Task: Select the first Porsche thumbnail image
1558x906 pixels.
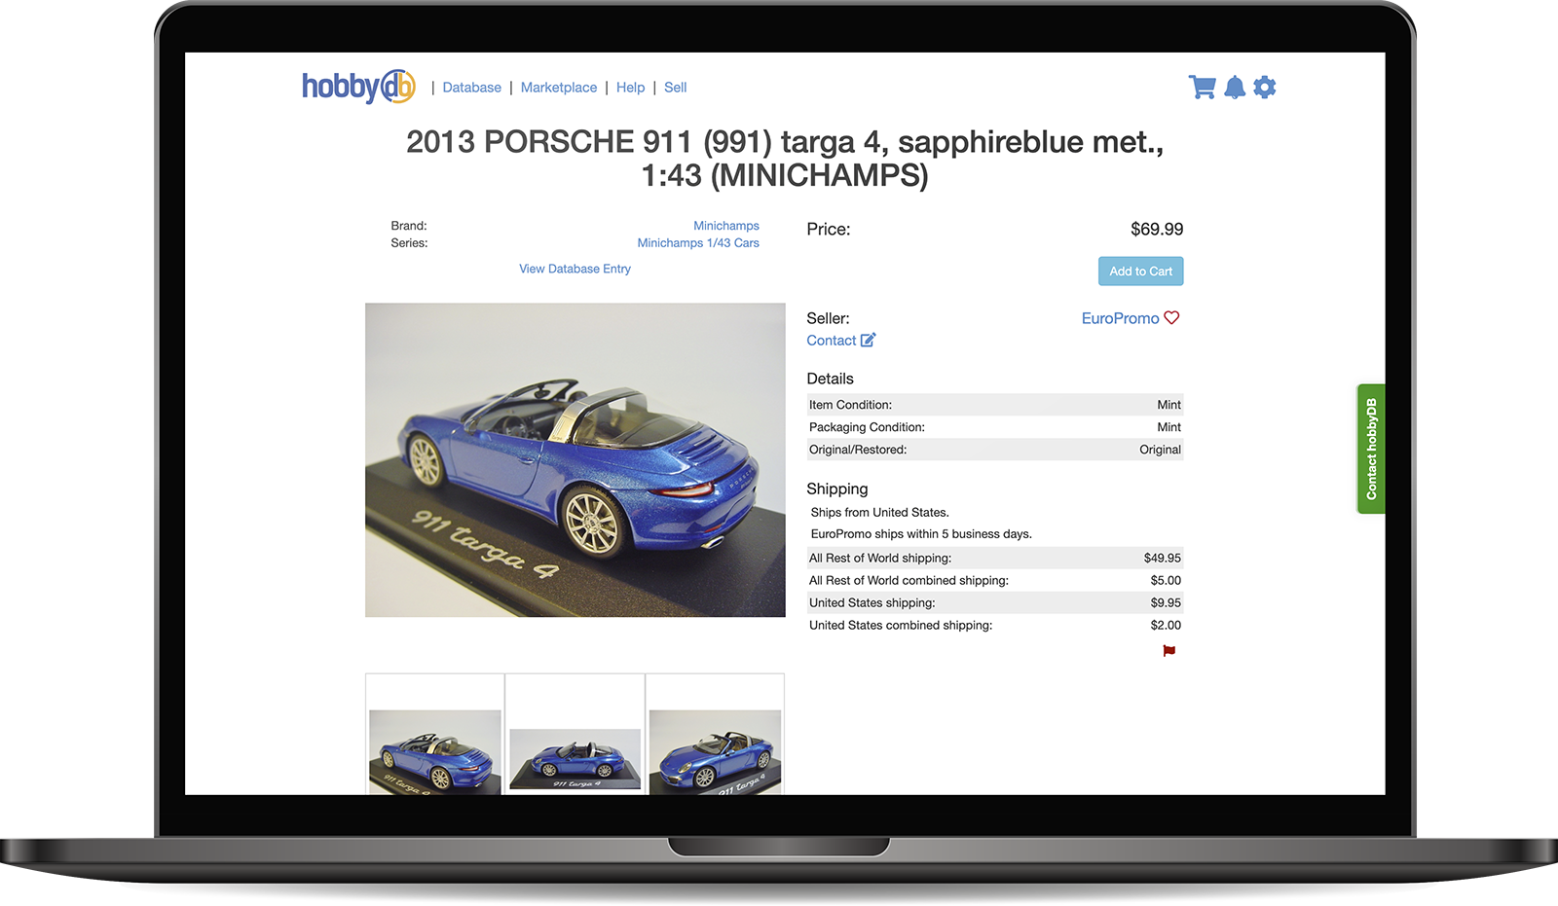Action: (x=434, y=751)
